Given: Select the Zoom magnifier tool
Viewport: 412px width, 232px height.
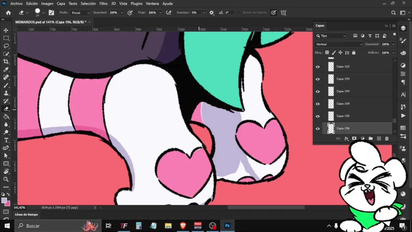Looking at the screenshot, I should click(6, 179).
